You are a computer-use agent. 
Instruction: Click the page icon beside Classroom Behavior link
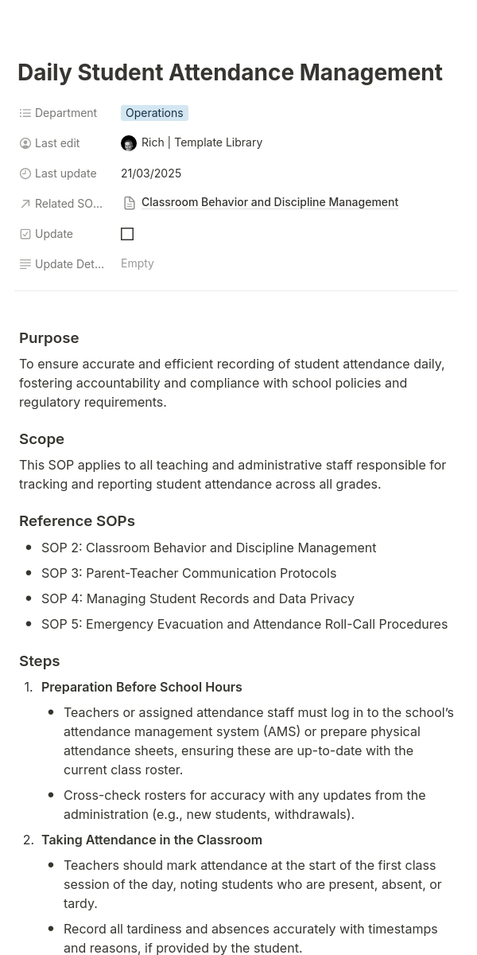[130, 203]
